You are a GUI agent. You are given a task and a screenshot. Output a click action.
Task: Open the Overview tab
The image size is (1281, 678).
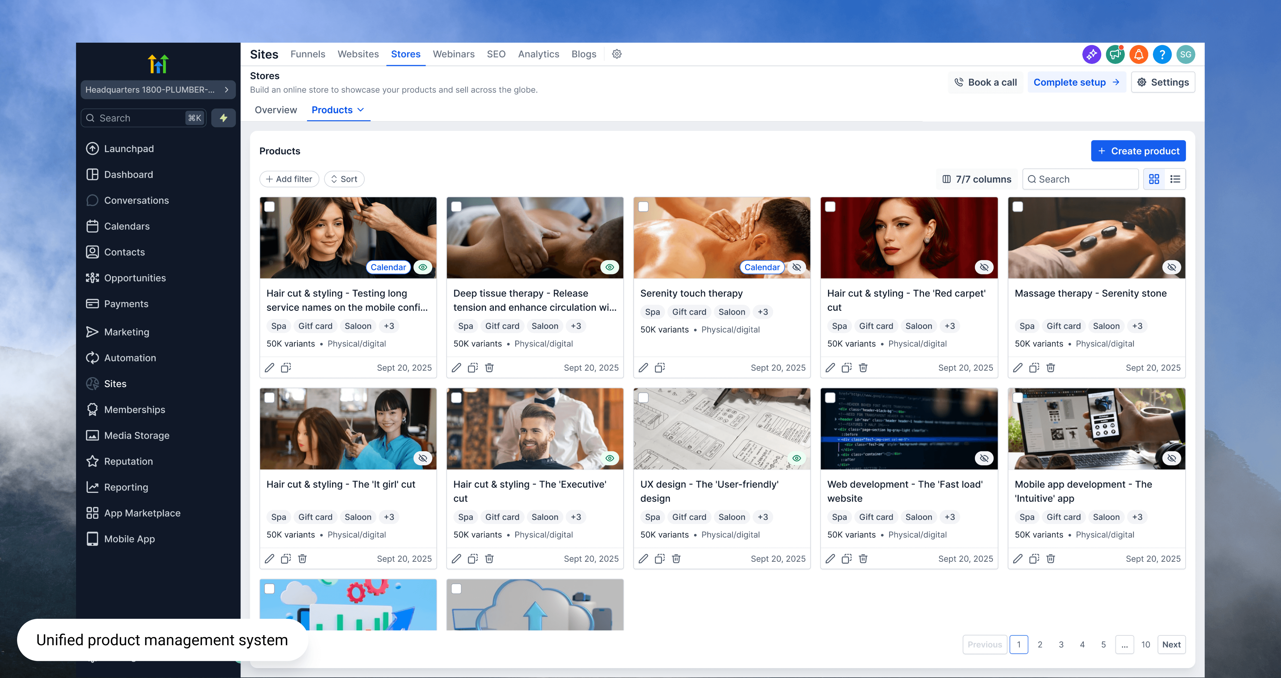pyautogui.click(x=275, y=110)
